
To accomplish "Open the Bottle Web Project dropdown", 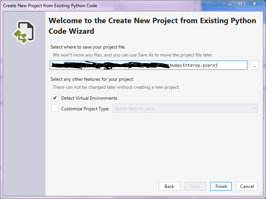I will [185, 109].
